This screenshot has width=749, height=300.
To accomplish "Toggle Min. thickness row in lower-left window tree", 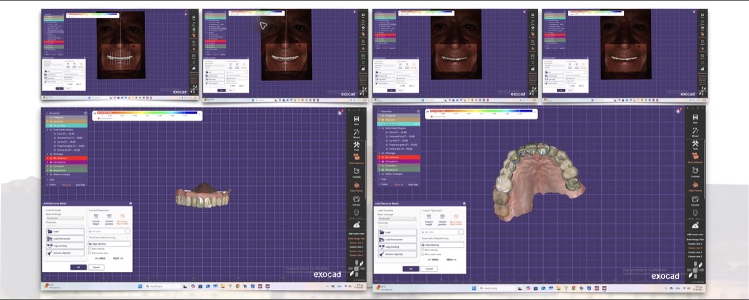I will (x=66, y=158).
